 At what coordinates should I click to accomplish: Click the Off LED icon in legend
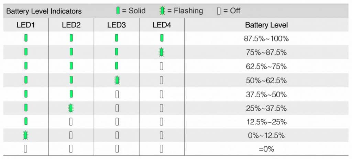pos(219,11)
